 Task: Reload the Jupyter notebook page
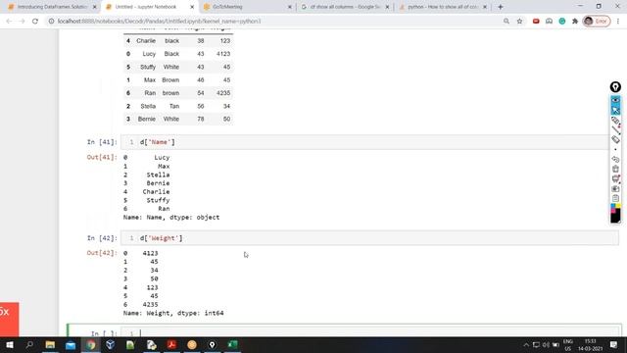[x=35, y=22]
